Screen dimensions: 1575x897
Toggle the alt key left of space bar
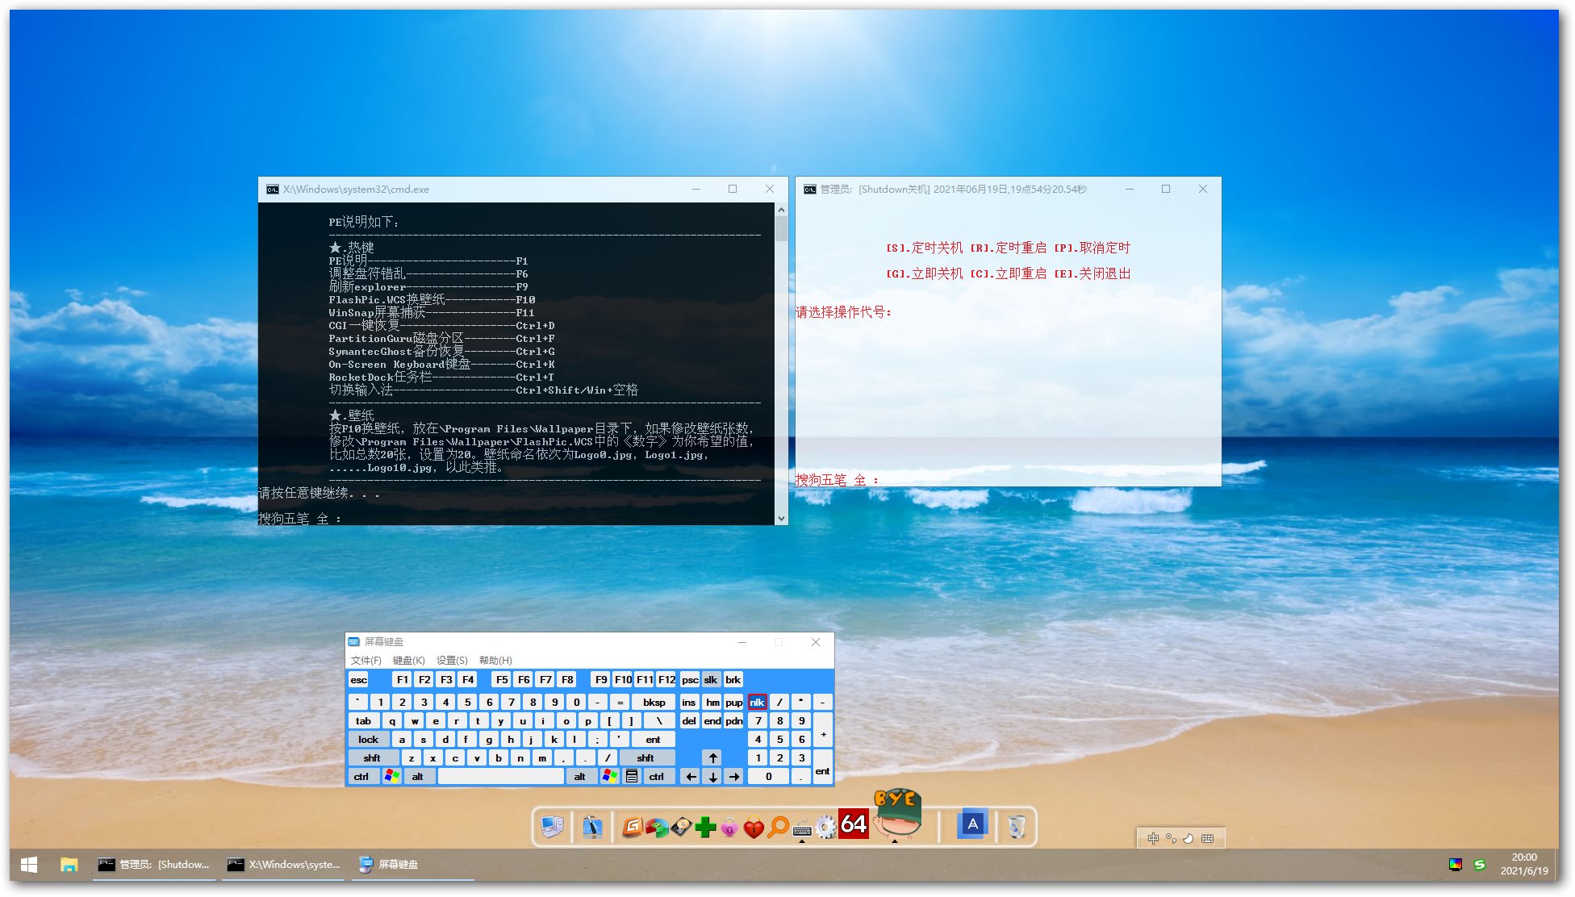coord(418,776)
